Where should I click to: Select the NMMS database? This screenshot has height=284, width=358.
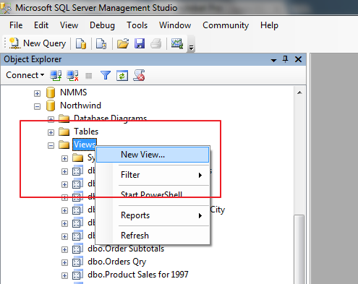click(73, 92)
